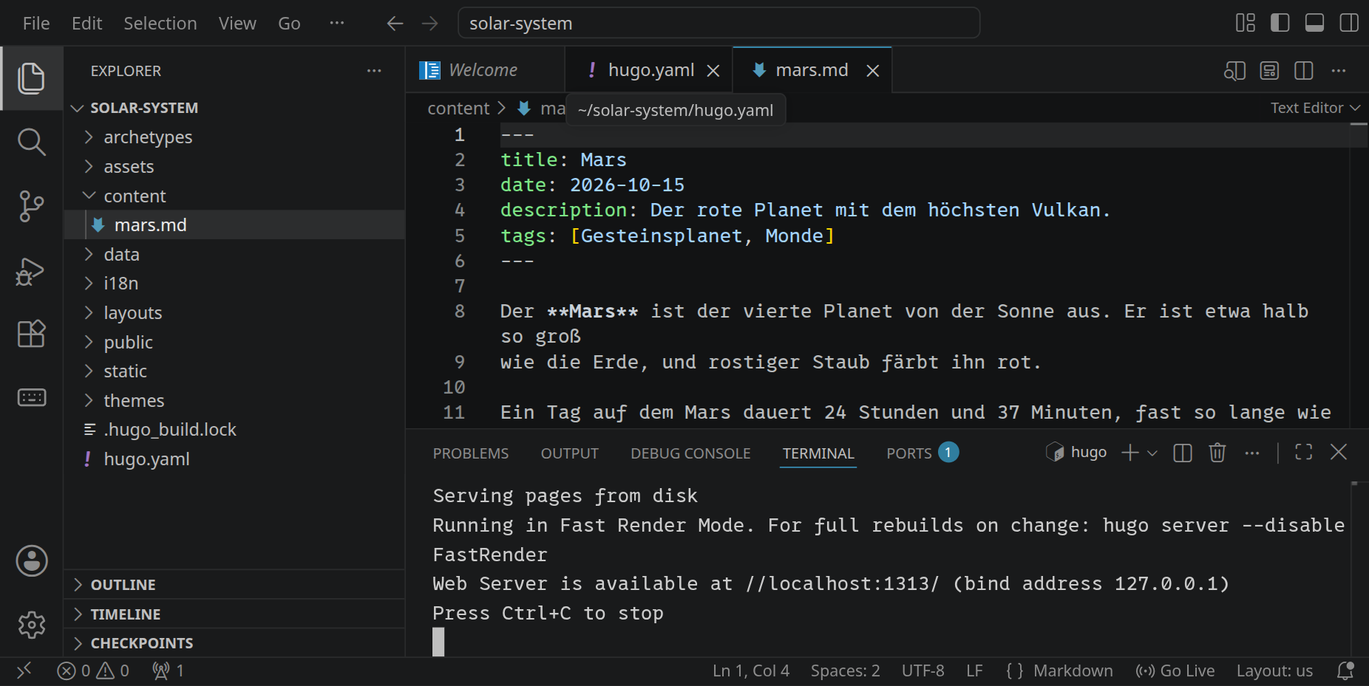
Task: Click the Customize Layout icon
Action: [1246, 23]
